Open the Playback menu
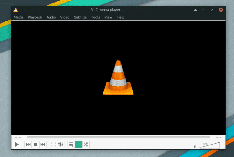The image size is (234, 157). [x=35, y=17]
